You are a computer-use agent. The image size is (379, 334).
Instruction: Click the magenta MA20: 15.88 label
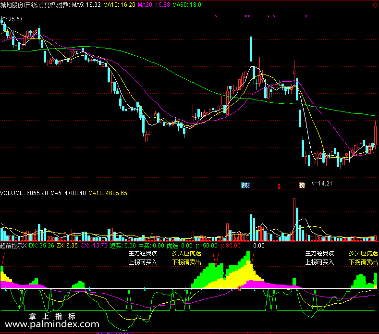[x=154, y=5]
